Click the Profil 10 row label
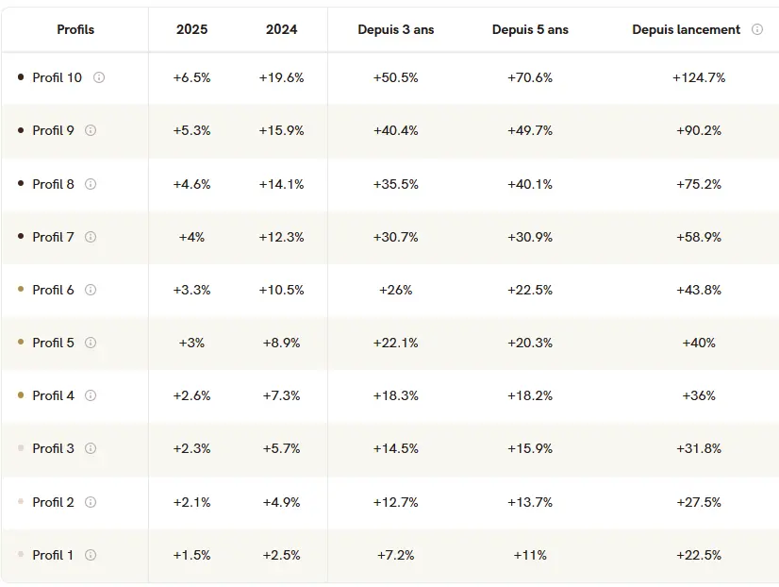 point(57,77)
